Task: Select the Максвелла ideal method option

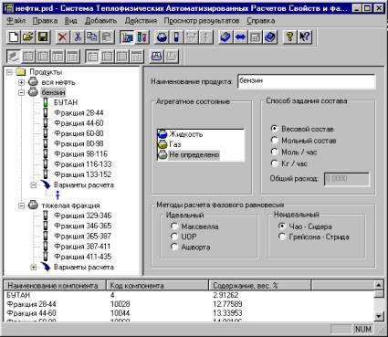Action: tap(174, 226)
